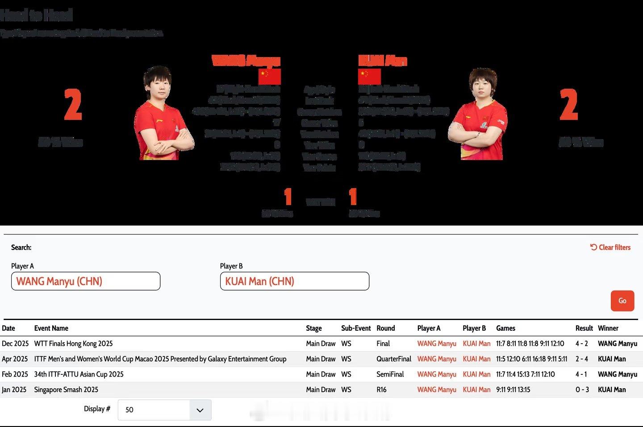Image resolution: width=643 pixels, height=427 pixels.
Task: Click the Event Name column header
Action: [x=51, y=328]
